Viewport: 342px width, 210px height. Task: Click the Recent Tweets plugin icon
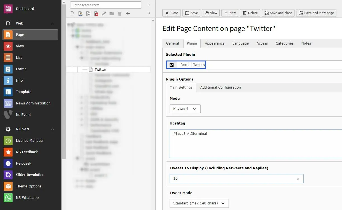click(x=172, y=65)
